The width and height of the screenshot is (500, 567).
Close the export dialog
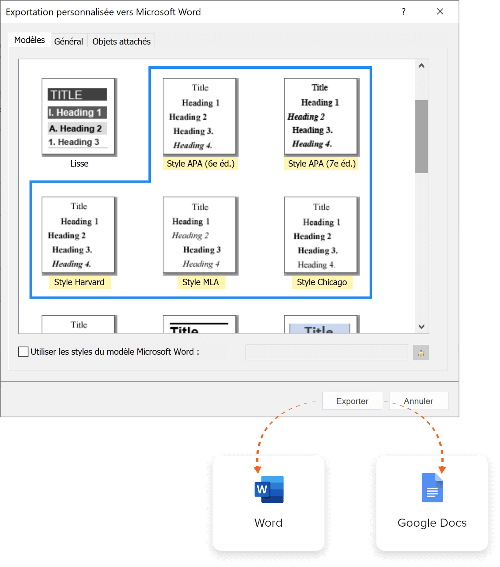pyautogui.click(x=440, y=11)
